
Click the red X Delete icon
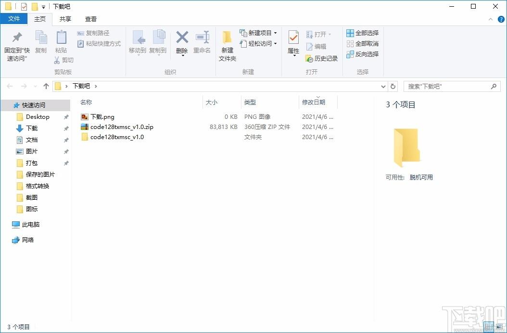coord(182,38)
